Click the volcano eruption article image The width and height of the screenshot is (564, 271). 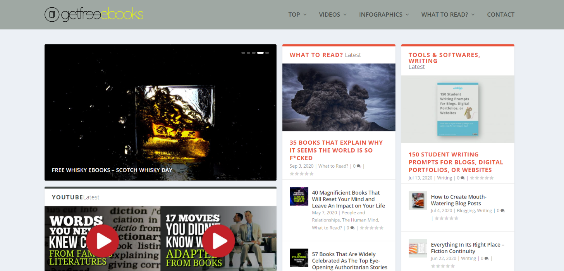click(339, 97)
